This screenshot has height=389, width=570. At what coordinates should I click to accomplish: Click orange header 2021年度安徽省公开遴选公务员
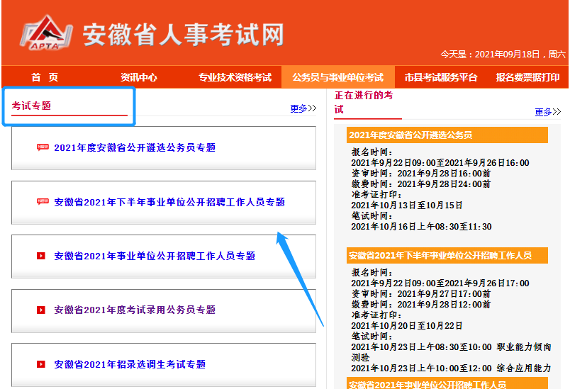coord(447,135)
